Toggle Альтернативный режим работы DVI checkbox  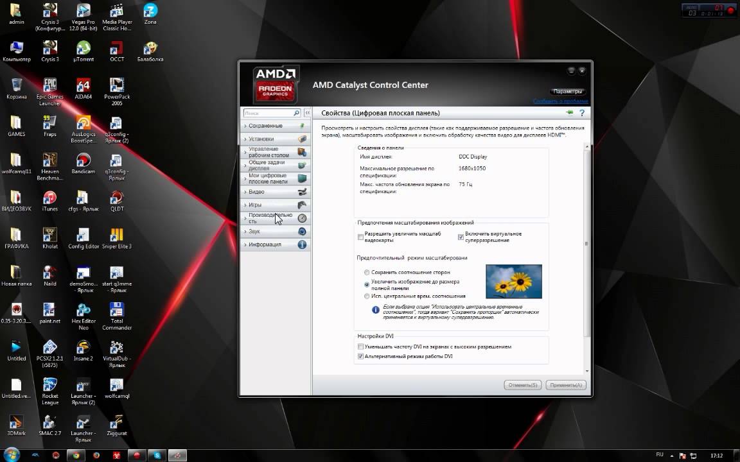[360, 356]
